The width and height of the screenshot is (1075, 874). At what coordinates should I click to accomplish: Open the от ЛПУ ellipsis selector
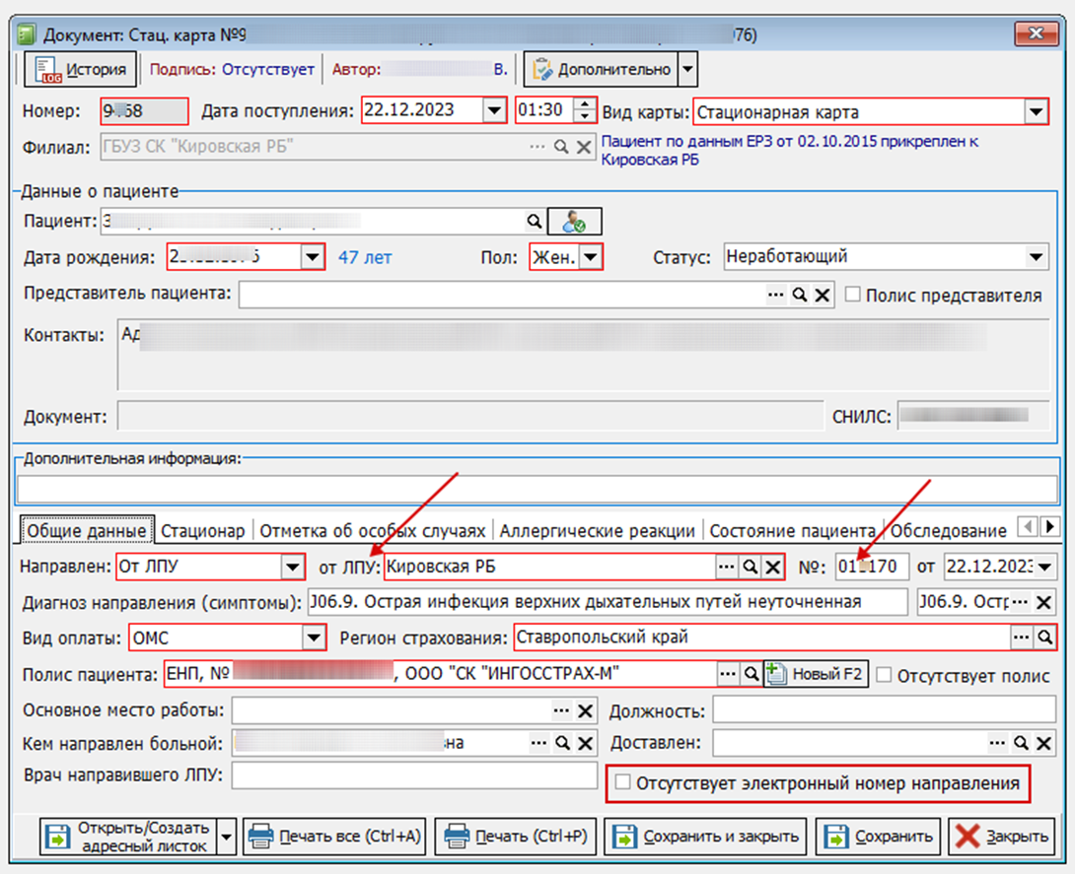pyautogui.click(x=726, y=568)
